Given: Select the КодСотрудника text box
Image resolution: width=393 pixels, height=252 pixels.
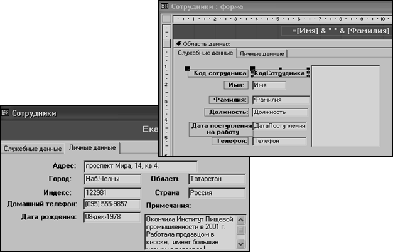Looking at the screenshot, I should (x=280, y=73).
